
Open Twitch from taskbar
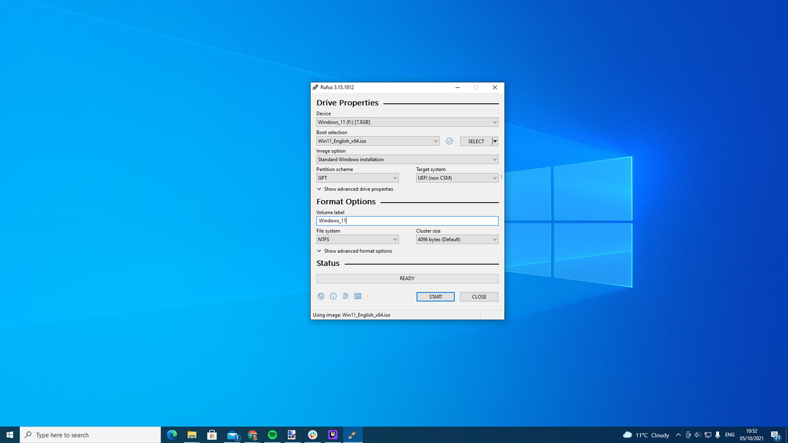tap(333, 435)
